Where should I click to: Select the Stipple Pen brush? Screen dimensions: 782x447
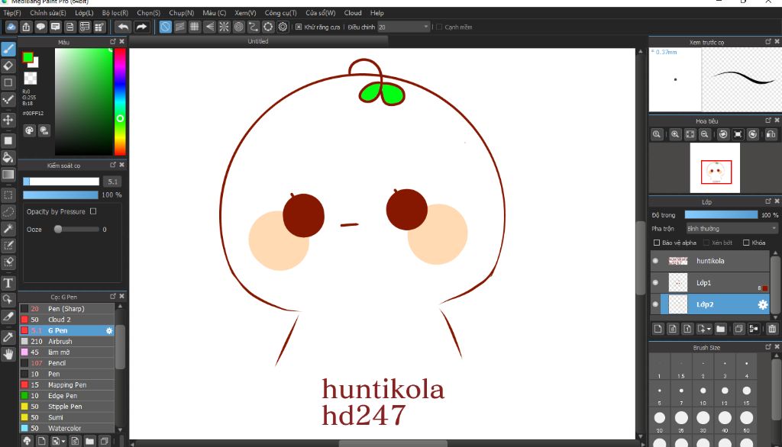pos(67,406)
